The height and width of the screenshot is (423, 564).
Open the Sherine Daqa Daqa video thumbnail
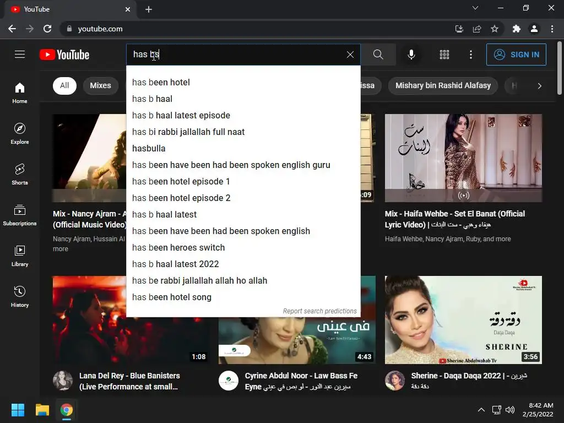point(463,320)
